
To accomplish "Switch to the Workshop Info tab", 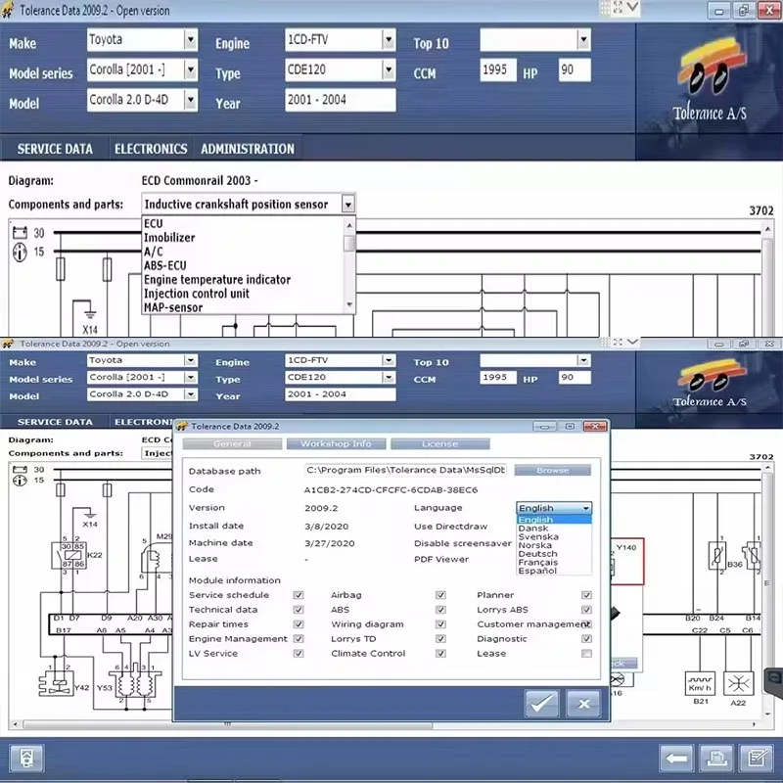I will coord(336,443).
